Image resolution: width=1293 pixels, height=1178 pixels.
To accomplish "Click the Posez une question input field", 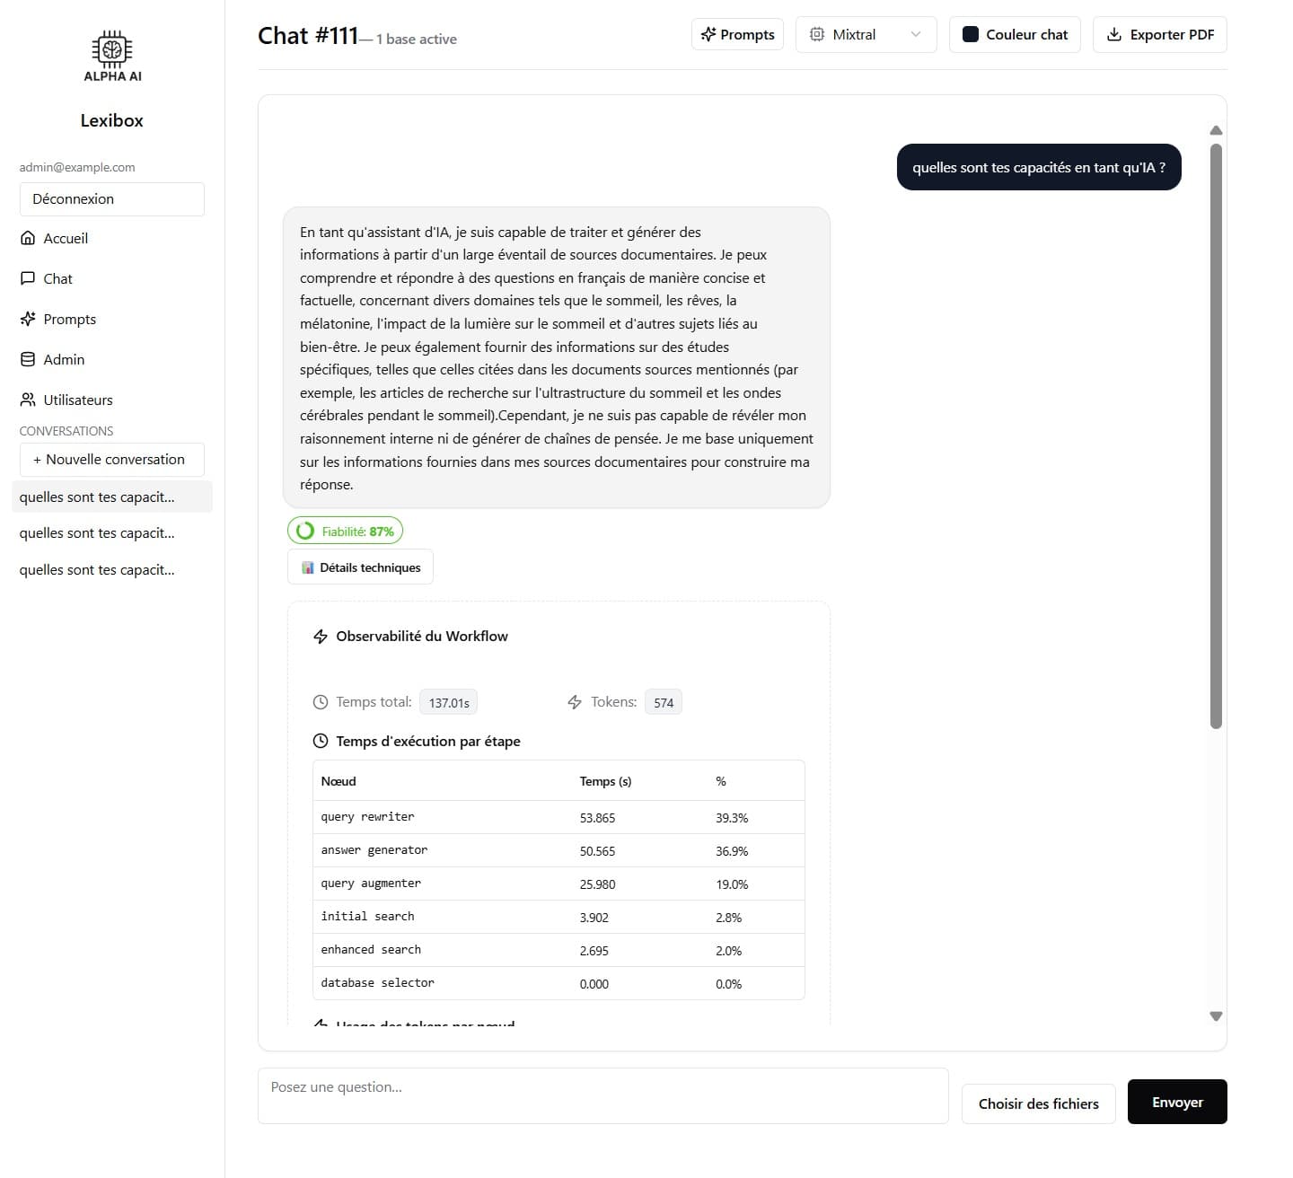I will click(x=603, y=1095).
